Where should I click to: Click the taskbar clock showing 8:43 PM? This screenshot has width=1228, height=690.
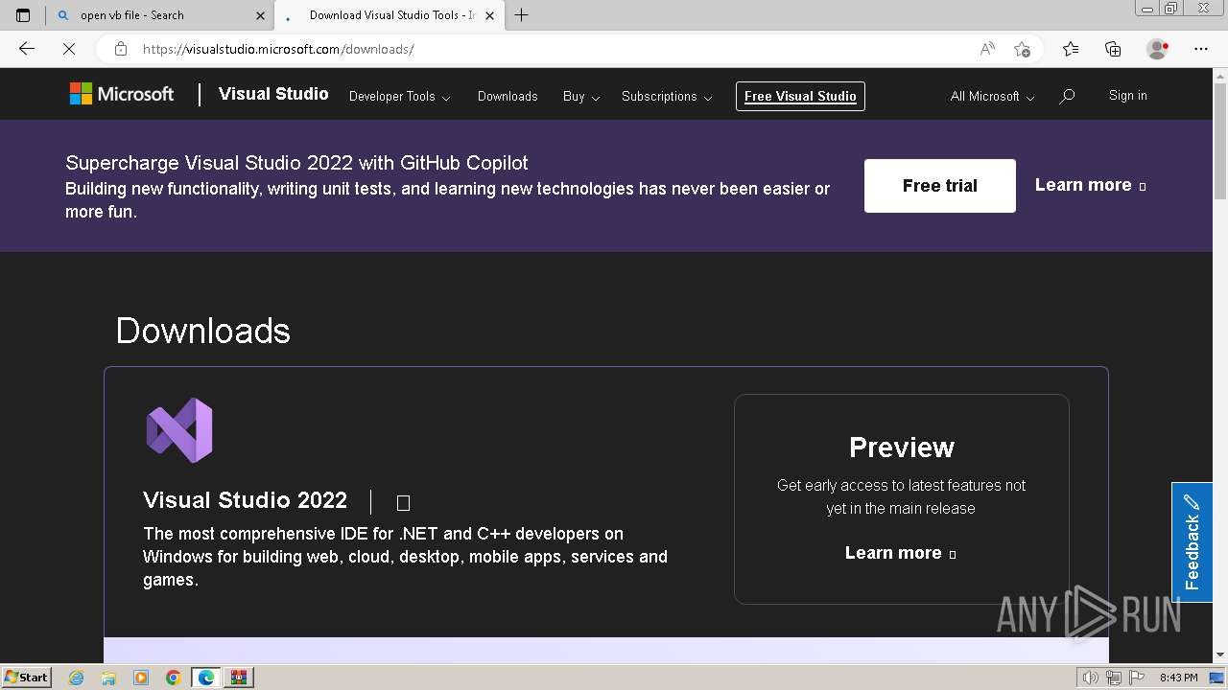1178,678
